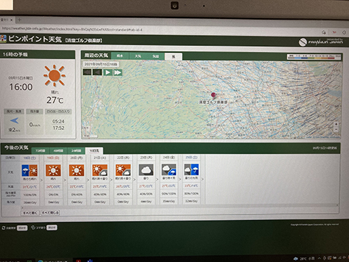Step back one frame on the map
This screenshot has height=262, width=349.
97,72
